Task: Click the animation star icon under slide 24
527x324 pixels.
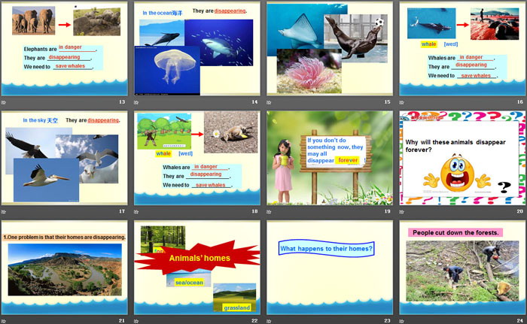Action: 403,320
